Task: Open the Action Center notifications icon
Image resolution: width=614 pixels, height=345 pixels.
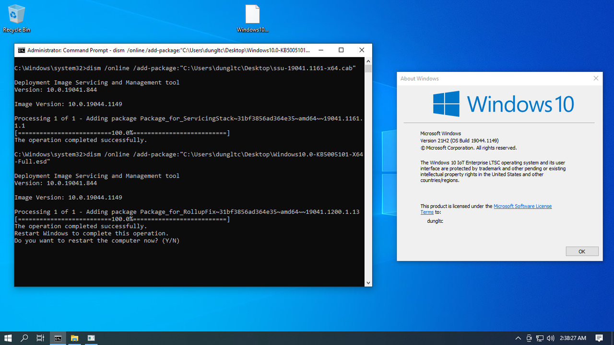Action: [599, 338]
